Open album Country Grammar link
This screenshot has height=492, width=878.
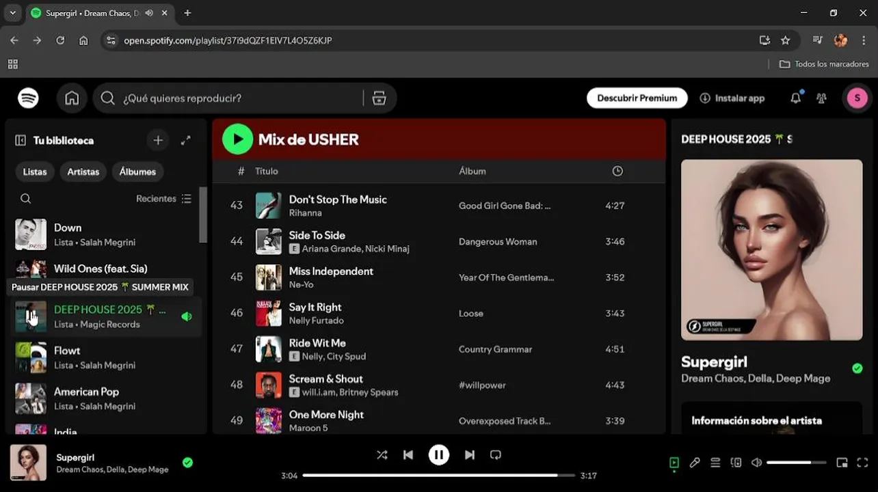click(495, 350)
